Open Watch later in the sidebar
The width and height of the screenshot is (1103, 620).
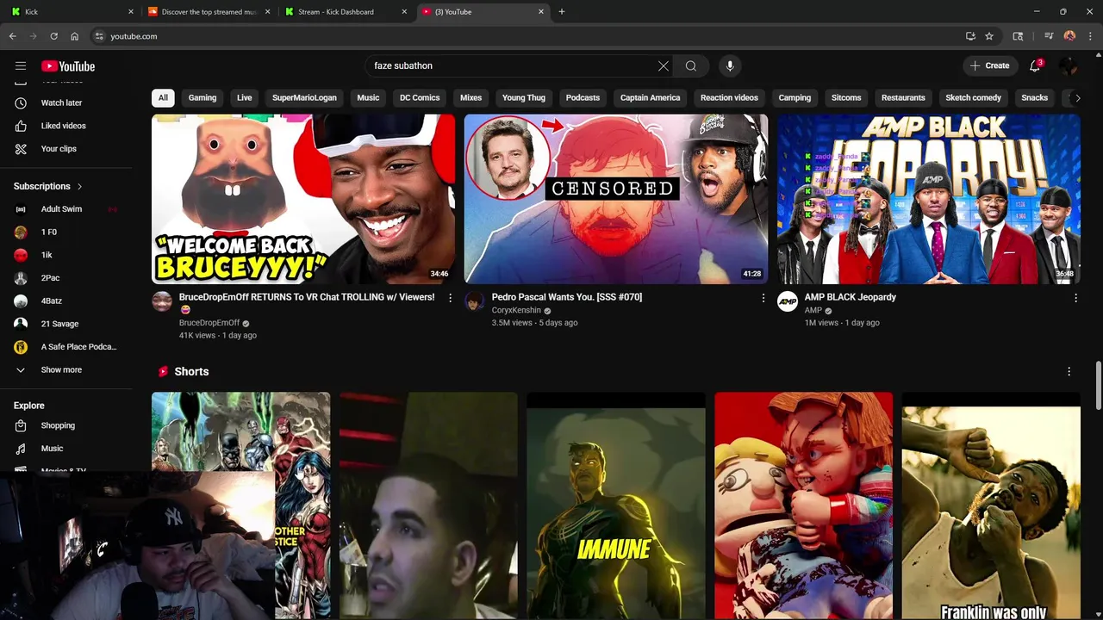point(61,102)
